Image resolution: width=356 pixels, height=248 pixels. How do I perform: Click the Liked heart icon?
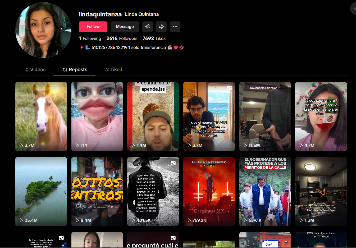pyautogui.click(x=107, y=70)
